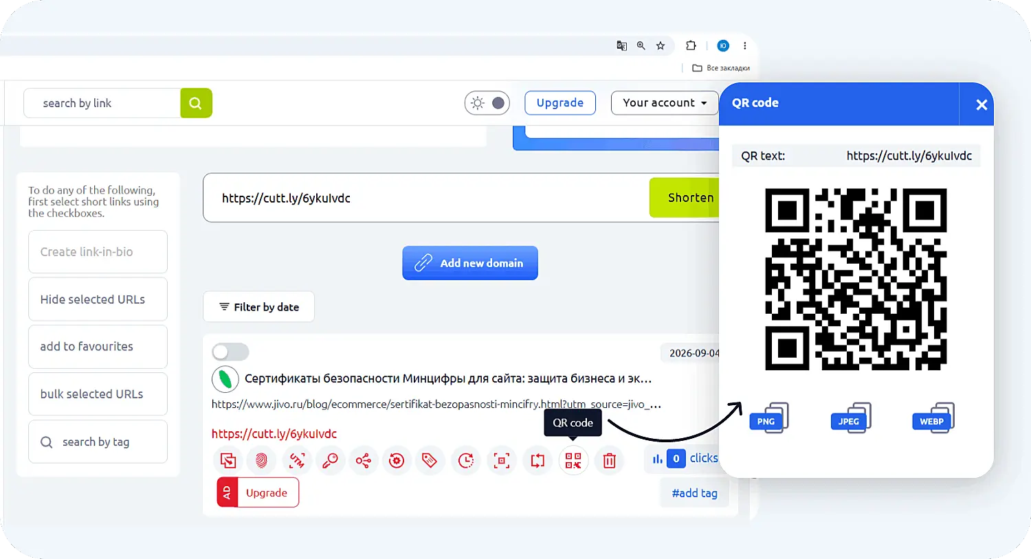Click the QR text URL value
Image resolution: width=1031 pixels, height=559 pixels.
pos(909,156)
